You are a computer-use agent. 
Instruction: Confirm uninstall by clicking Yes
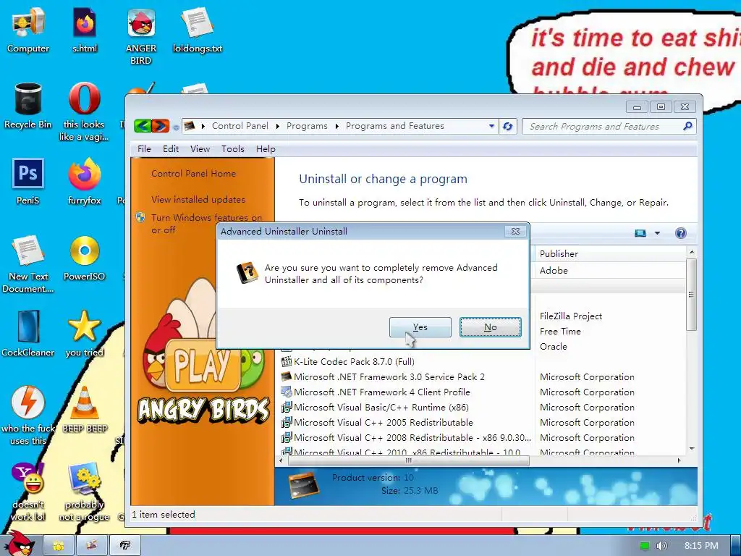coord(420,327)
